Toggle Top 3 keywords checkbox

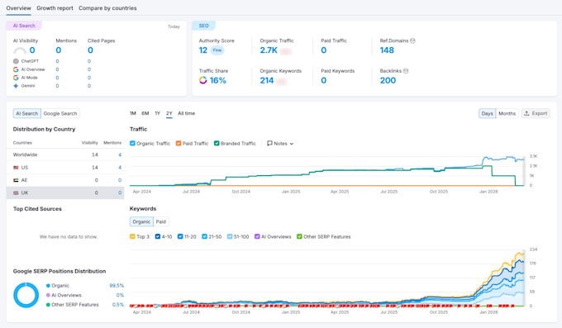coord(132,236)
